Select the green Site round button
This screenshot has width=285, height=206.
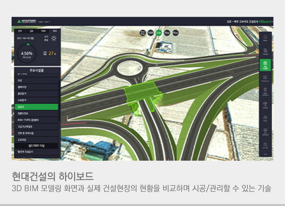159,33
